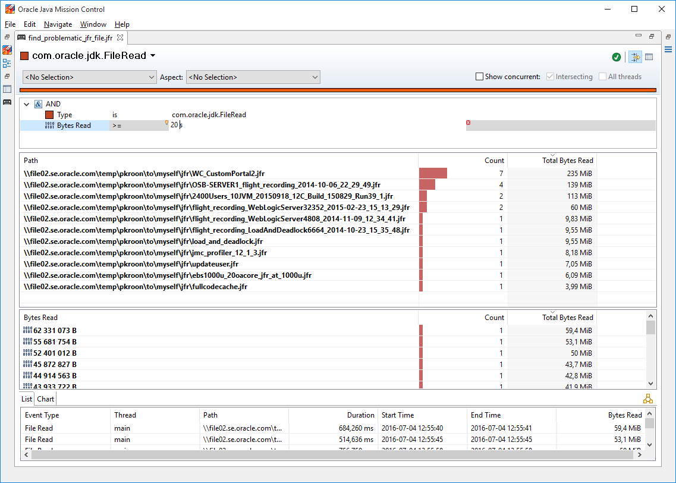This screenshot has width=676, height=483.
Task: Open the com.oracle.jdk.FileRead page dropdown arrow
Action: tap(153, 56)
